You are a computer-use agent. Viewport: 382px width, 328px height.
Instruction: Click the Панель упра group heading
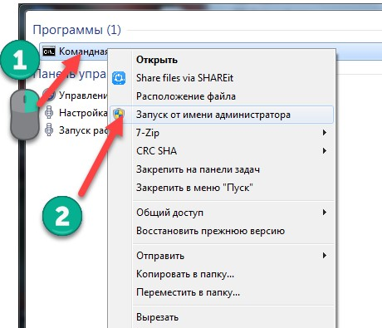click(x=70, y=74)
